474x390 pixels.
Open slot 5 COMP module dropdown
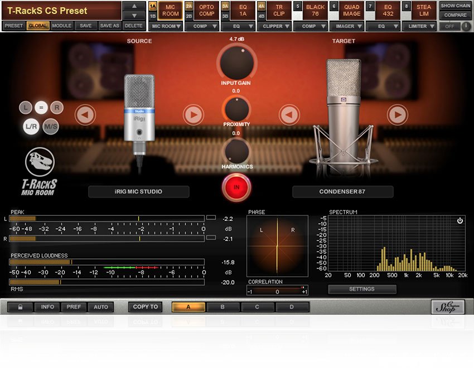311,26
